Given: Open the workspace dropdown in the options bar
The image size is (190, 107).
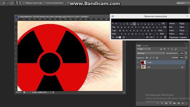Looking at the screenshot, I should coord(183,3).
